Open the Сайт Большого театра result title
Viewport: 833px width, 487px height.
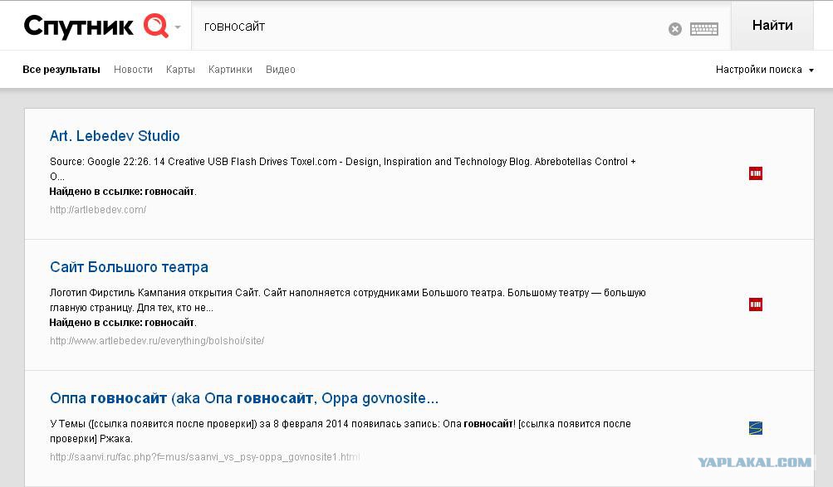129,267
